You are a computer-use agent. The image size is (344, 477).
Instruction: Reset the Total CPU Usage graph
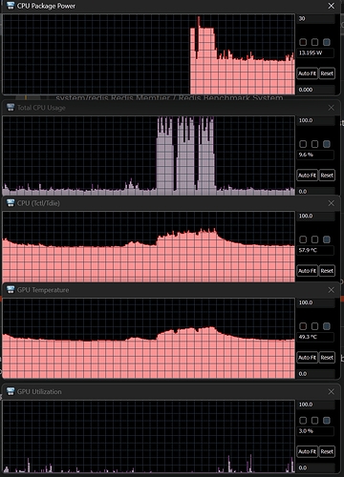pos(327,176)
